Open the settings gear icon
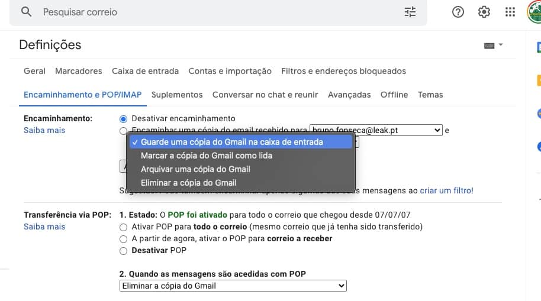This screenshot has width=541, height=301. 484,12
